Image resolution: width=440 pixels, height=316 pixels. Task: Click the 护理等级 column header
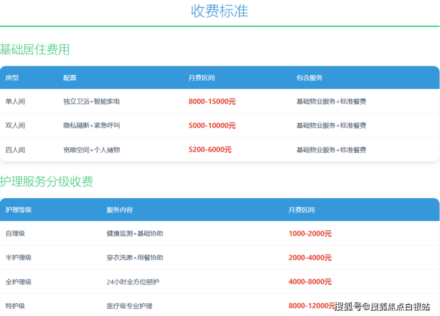(18, 210)
